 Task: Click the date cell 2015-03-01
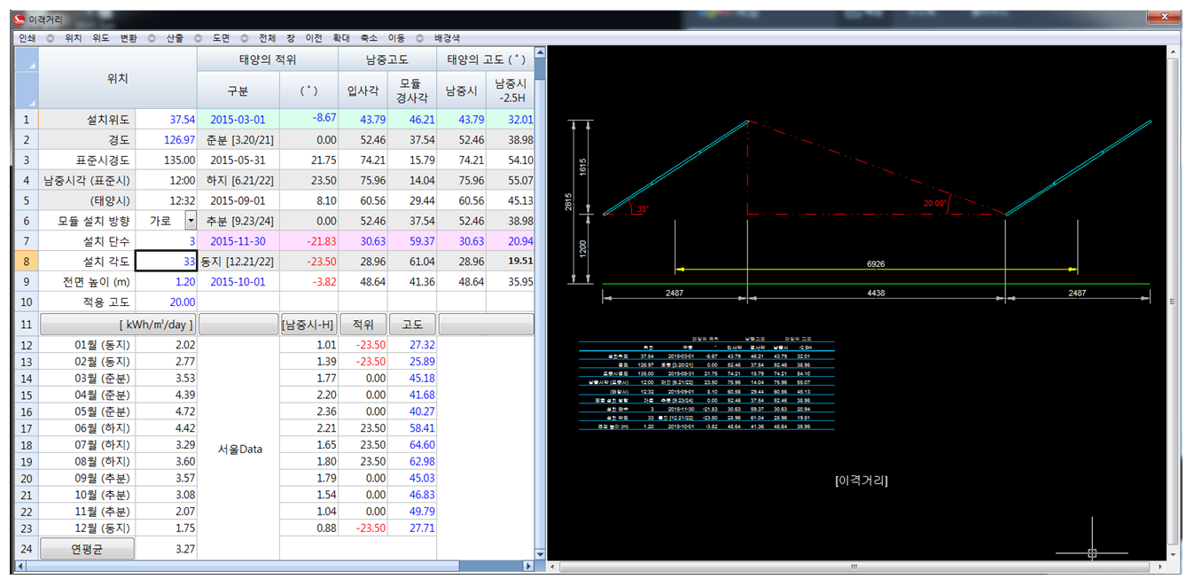[238, 120]
